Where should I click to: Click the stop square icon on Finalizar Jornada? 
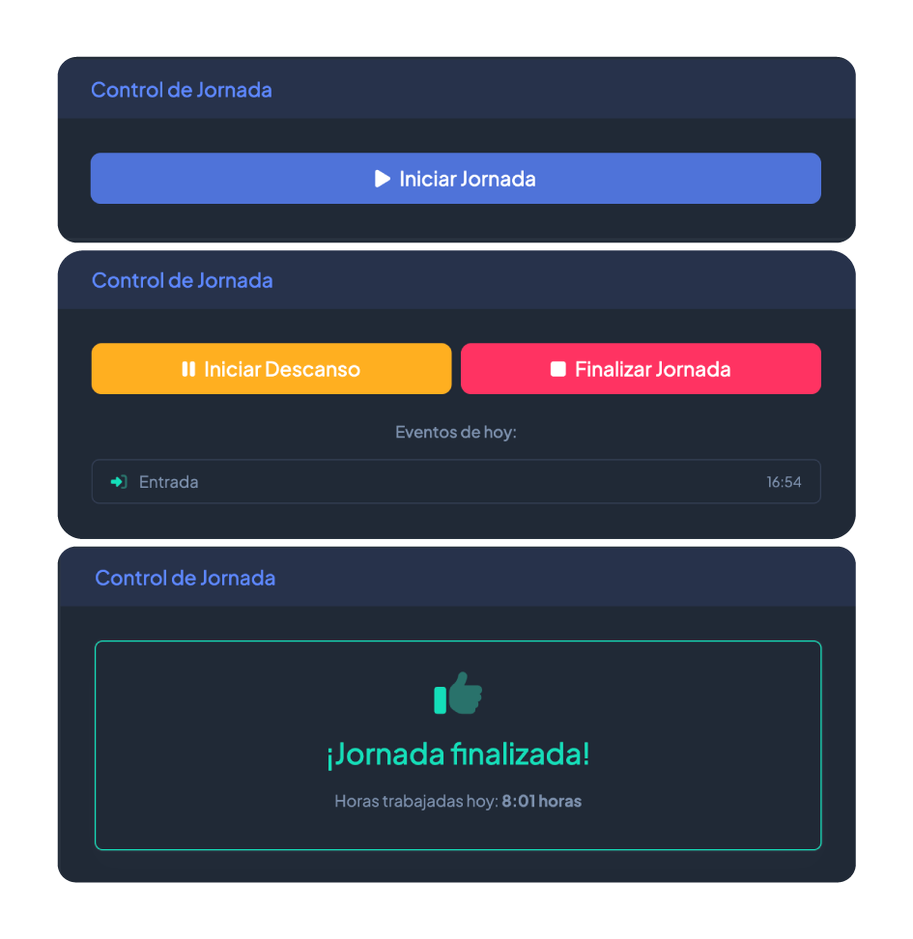557,369
